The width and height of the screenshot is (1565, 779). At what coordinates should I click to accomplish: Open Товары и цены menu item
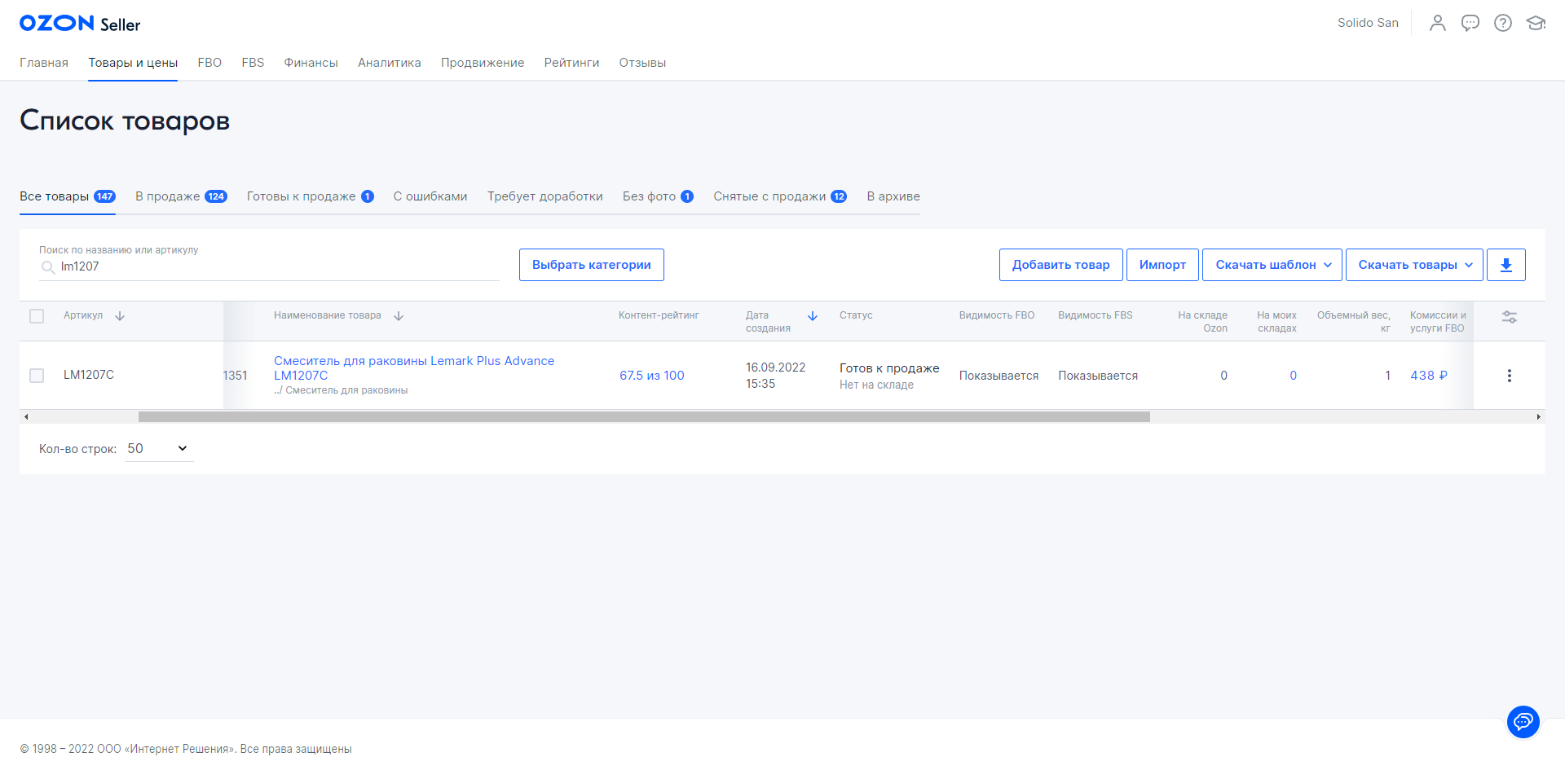point(133,63)
